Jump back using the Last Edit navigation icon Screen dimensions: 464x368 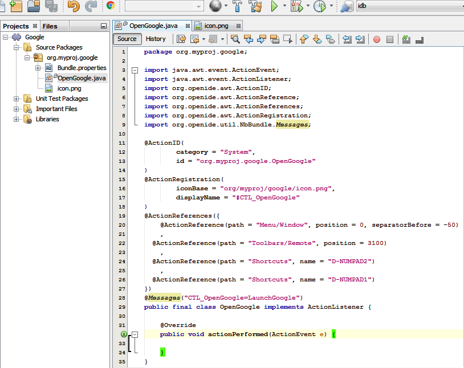pyautogui.click(x=180, y=39)
